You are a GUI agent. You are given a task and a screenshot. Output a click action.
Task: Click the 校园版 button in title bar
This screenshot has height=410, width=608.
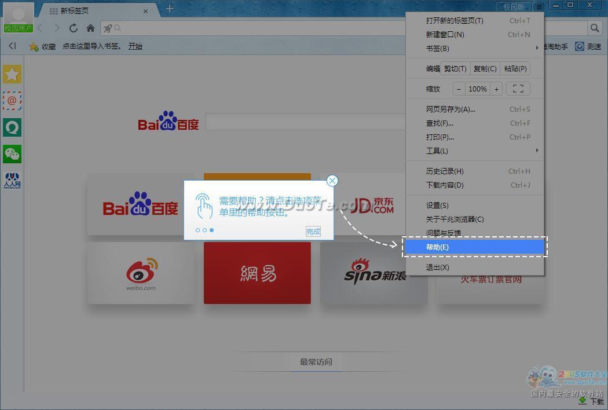click(514, 6)
